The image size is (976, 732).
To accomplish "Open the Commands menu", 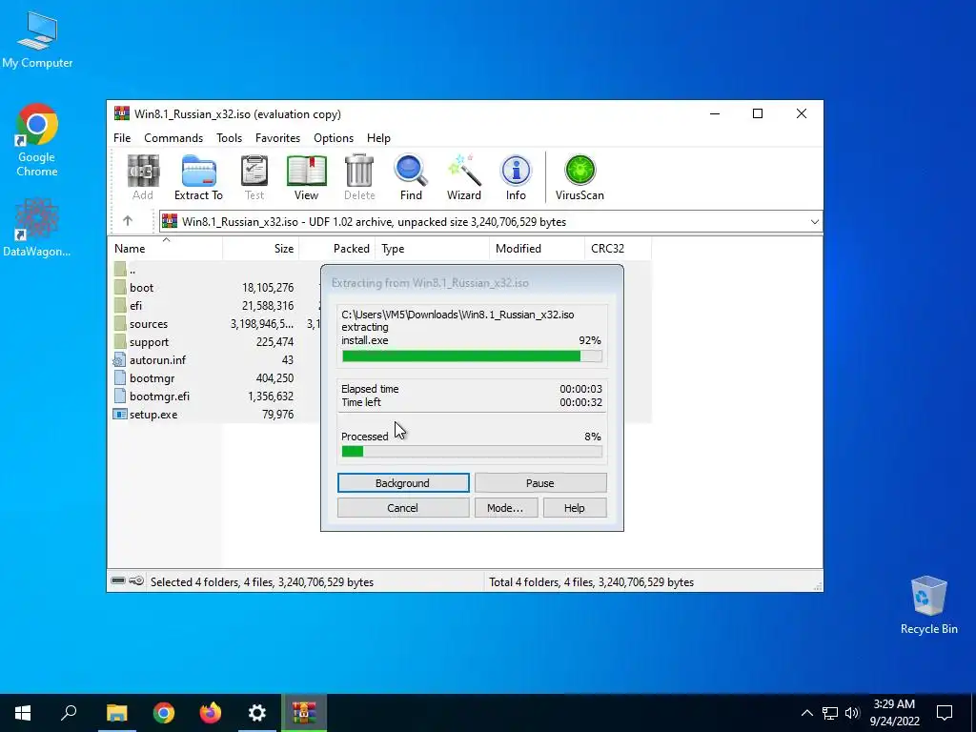I will coord(173,138).
